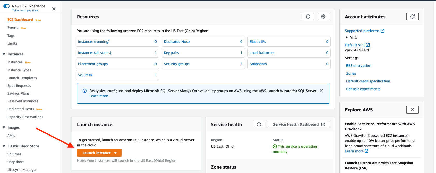
Task: Collapse the Images sidebar section
Action: 4,127
